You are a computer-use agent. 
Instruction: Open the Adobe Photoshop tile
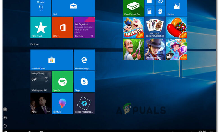pyautogui.click(x=84, y=103)
